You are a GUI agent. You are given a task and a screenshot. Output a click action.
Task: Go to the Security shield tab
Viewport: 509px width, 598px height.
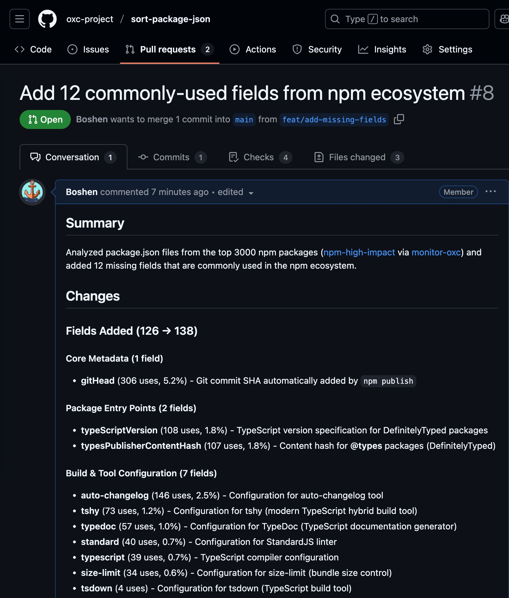pos(317,49)
